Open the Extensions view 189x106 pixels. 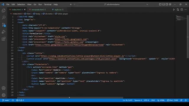point(4,39)
